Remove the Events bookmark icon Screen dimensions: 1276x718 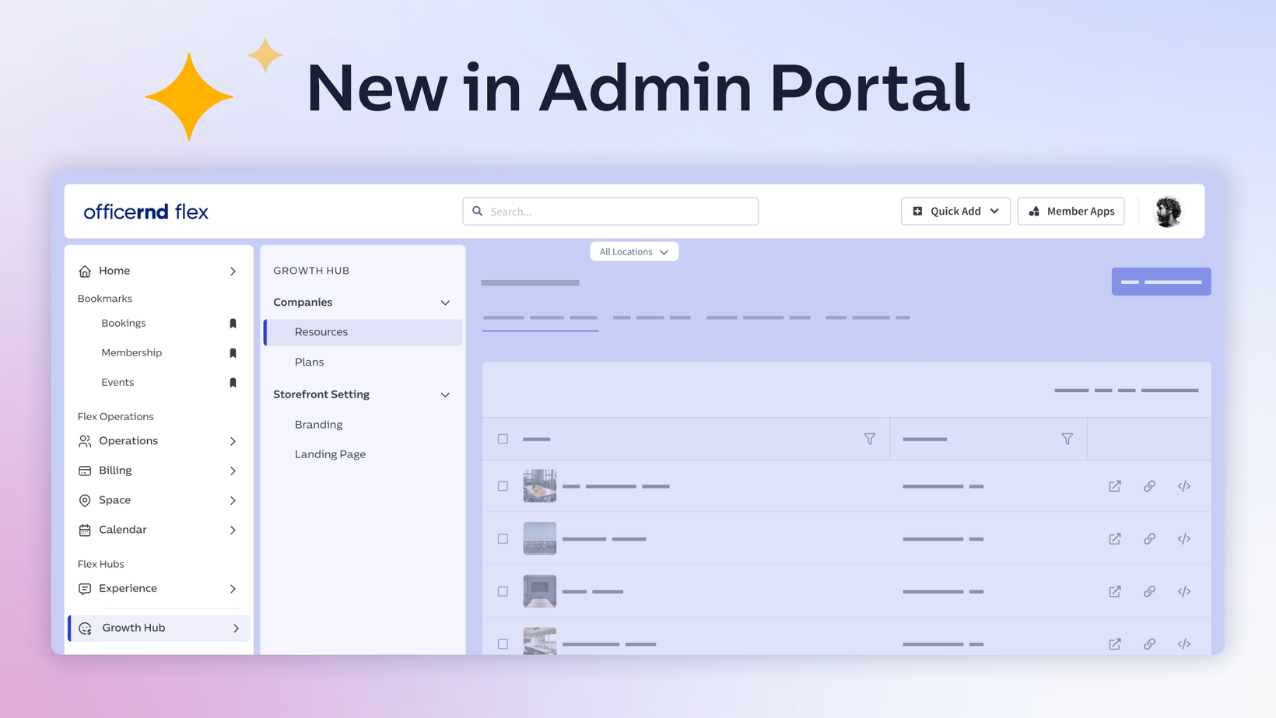(x=233, y=383)
